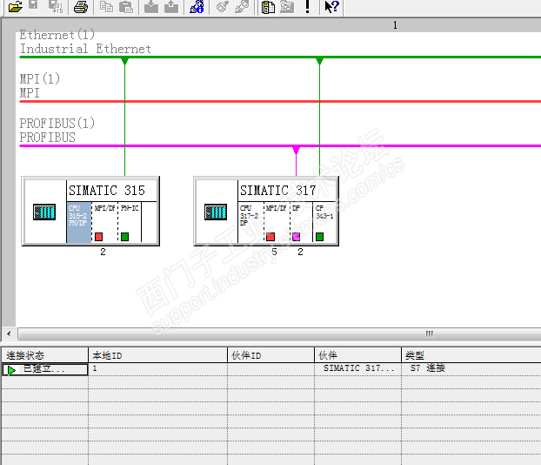Viewport: 541px width, 465px height.
Task: Select the MPI/DP interface of SIMATIC 317
Action: point(277,222)
